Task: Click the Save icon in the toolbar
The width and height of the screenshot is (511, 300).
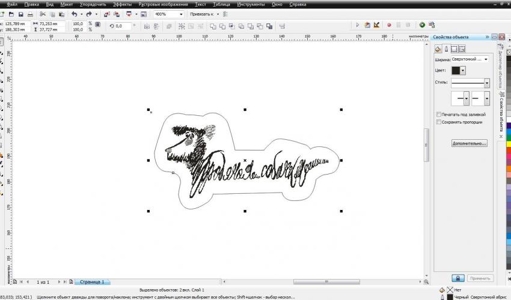Action: coord(21,14)
